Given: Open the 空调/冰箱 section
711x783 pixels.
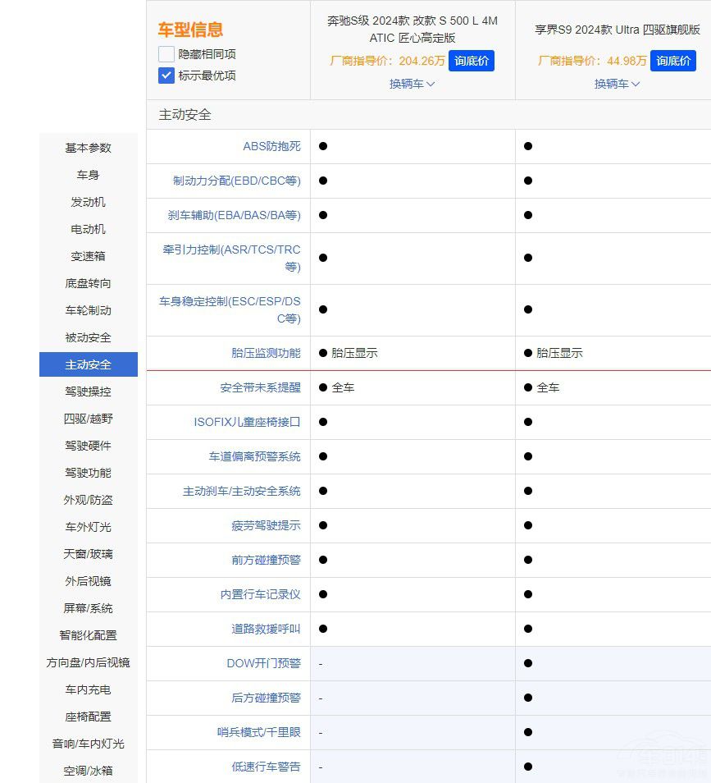Looking at the screenshot, I should point(88,770).
